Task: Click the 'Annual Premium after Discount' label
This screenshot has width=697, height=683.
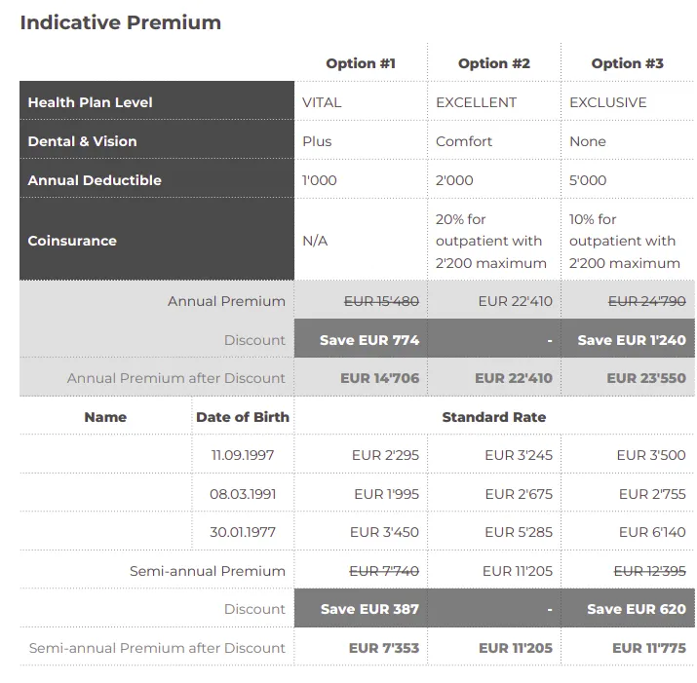Action: (x=176, y=378)
